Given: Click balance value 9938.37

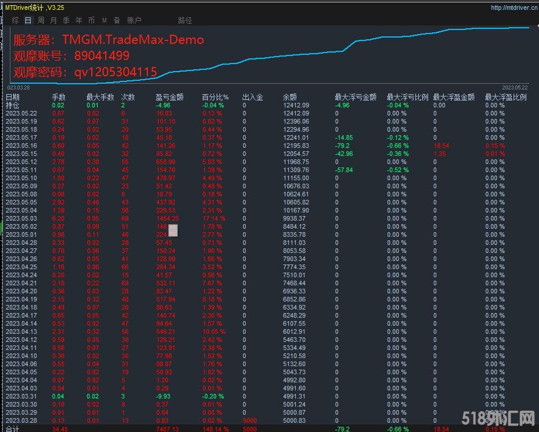Looking at the screenshot, I should tap(294, 218).
